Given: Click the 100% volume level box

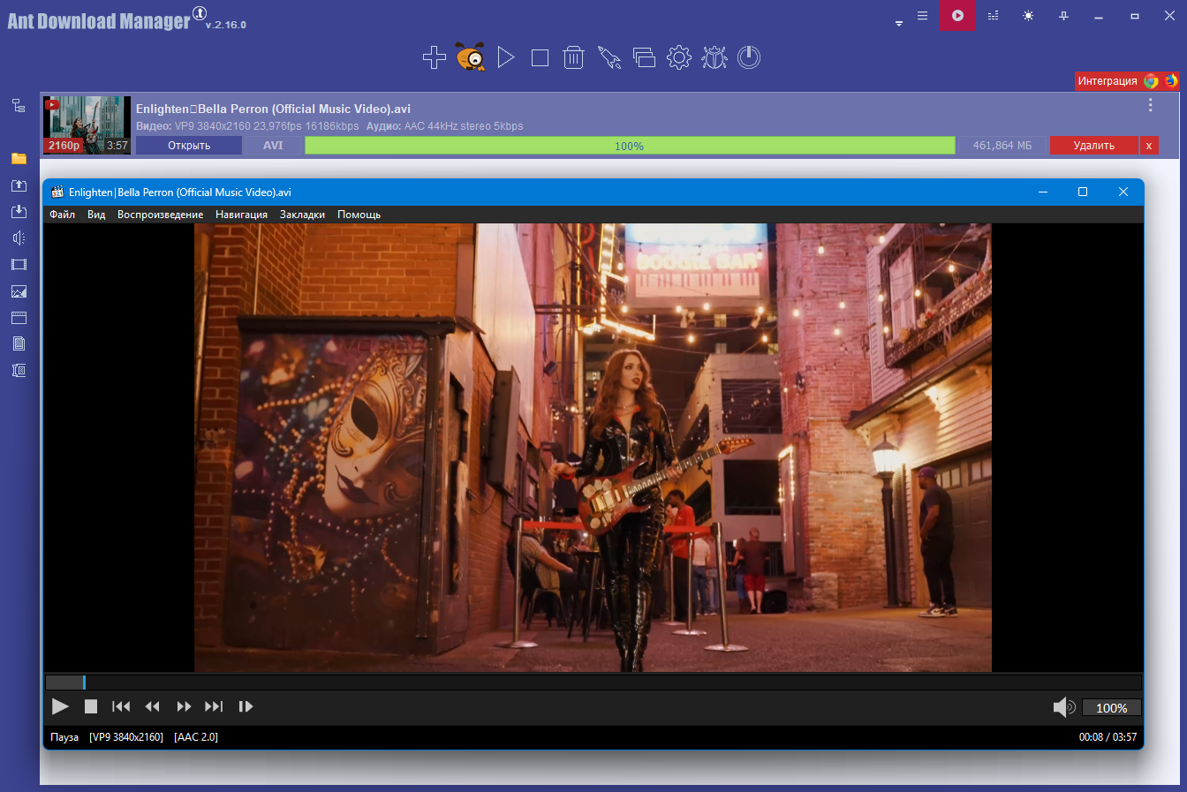Looking at the screenshot, I should pyautogui.click(x=1112, y=707).
